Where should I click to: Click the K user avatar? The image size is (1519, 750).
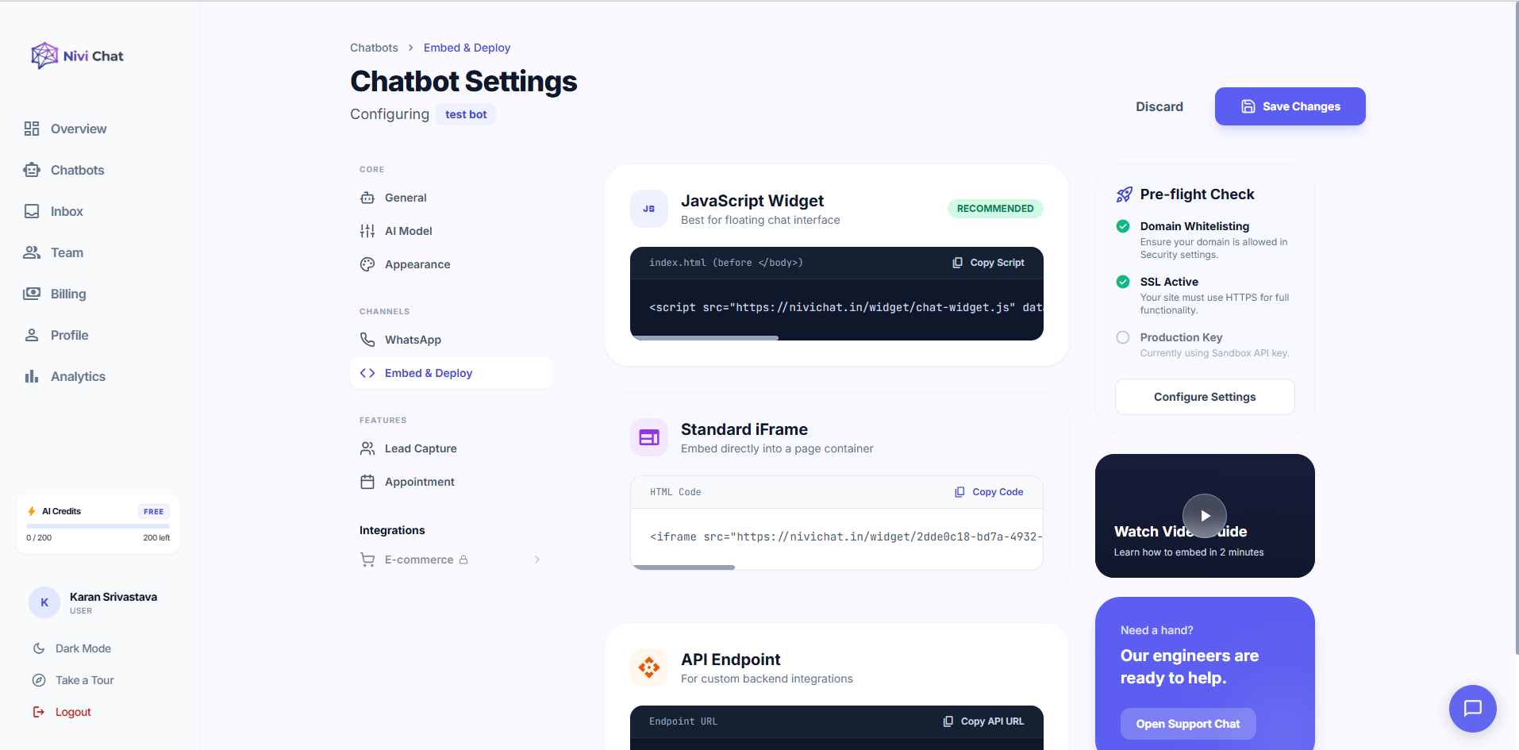click(44, 602)
